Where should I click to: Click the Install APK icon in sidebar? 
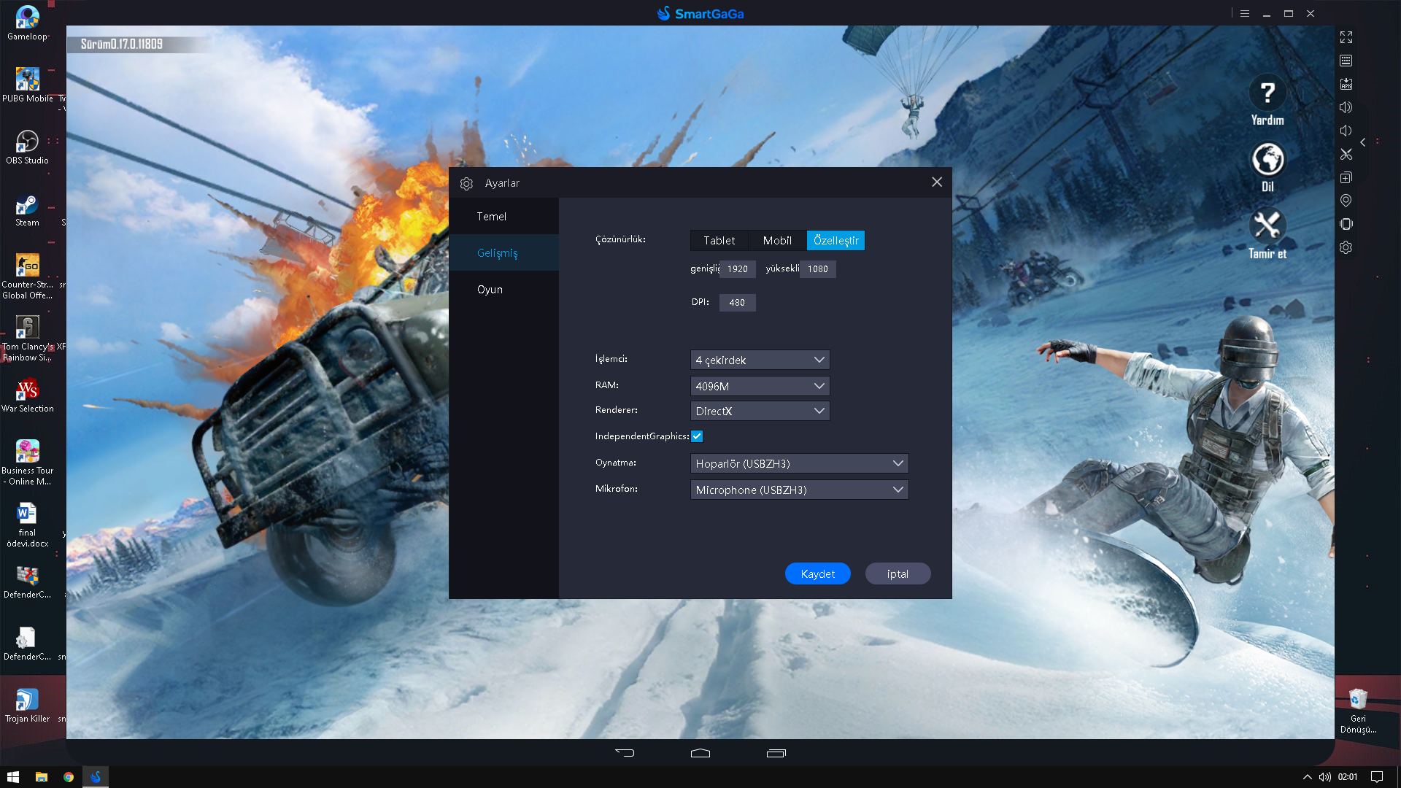pyautogui.click(x=1346, y=84)
